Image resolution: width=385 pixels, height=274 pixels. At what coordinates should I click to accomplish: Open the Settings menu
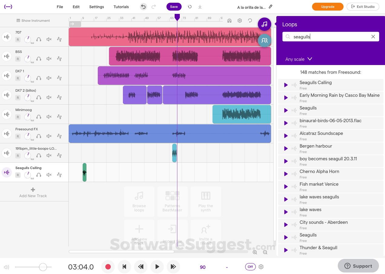coord(96,6)
